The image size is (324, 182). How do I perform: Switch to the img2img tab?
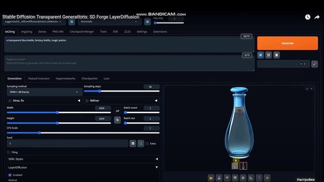click(x=27, y=31)
